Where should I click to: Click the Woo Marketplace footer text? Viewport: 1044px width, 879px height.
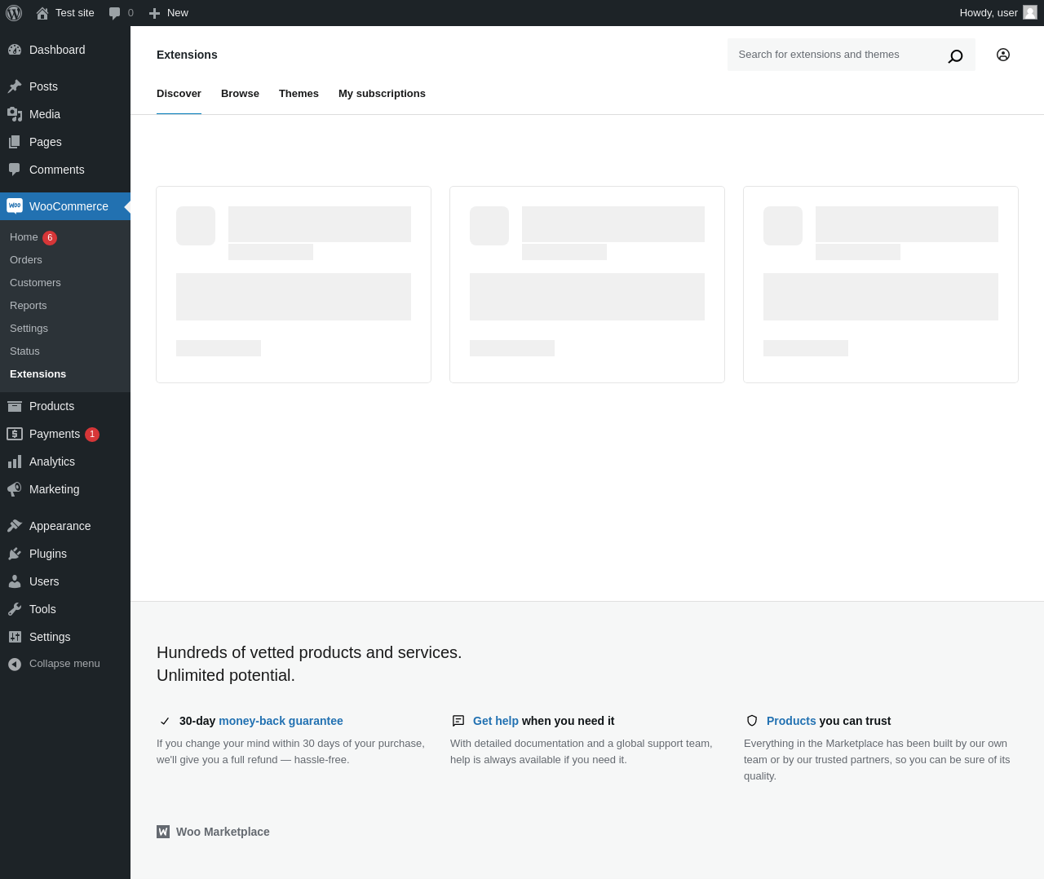click(x=223, y=832)
